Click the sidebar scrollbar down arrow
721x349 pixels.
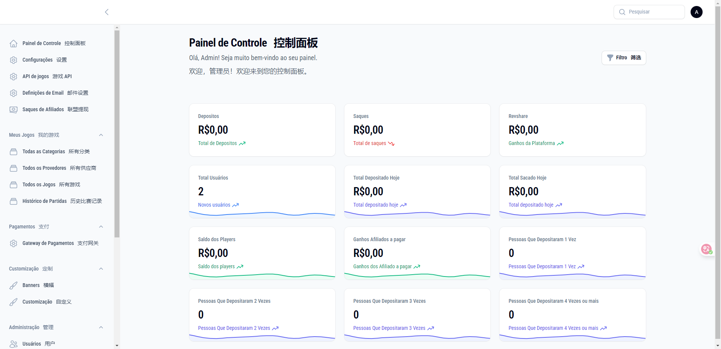[117, 346]
